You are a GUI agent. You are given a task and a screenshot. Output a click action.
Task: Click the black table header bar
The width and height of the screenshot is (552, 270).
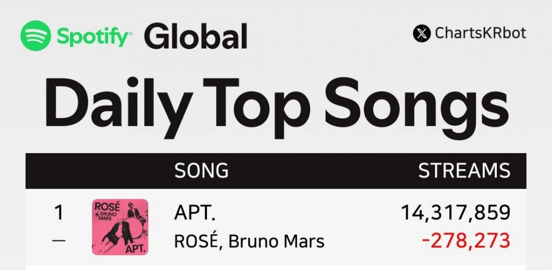coord(276,171)
